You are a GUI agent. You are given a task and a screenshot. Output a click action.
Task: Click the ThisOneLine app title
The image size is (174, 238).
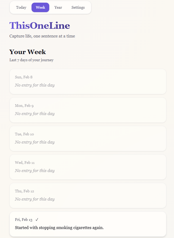click(x=40, y=26)
